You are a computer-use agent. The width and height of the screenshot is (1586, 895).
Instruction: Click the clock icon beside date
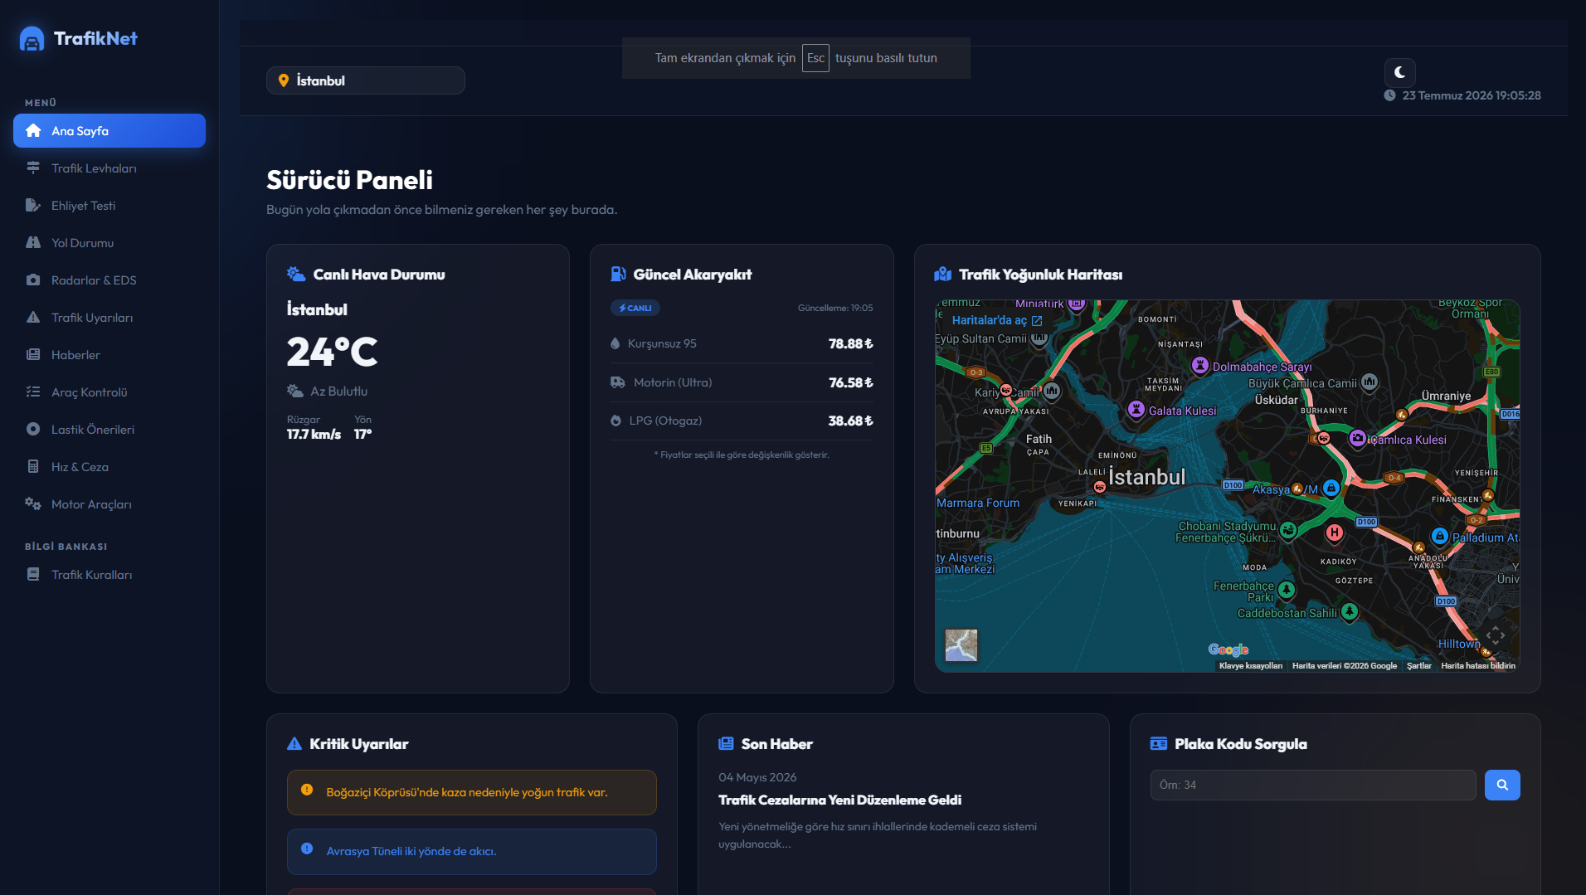(x=1389, y=95)
